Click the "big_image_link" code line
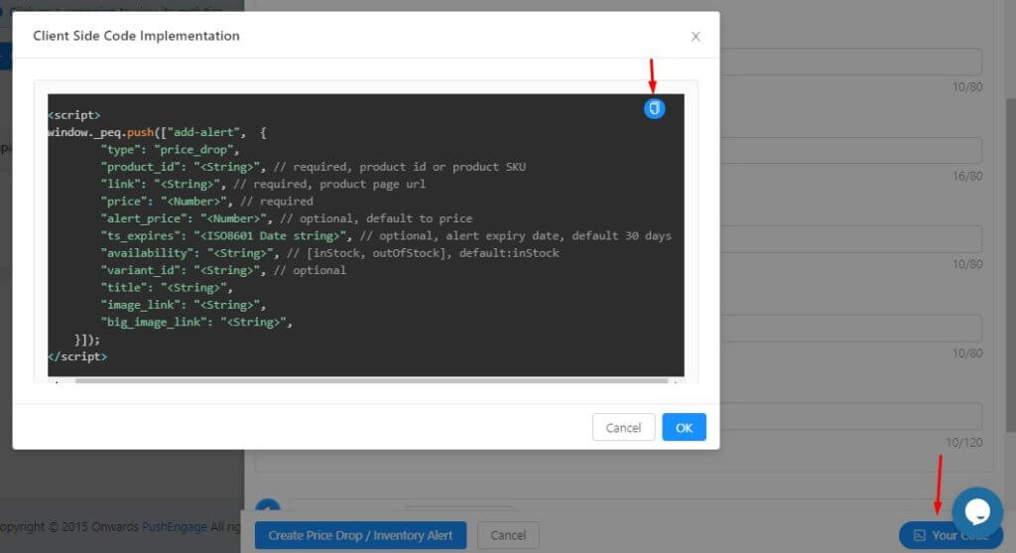This screenshot has height=553, width=1016. click(196, 323)
